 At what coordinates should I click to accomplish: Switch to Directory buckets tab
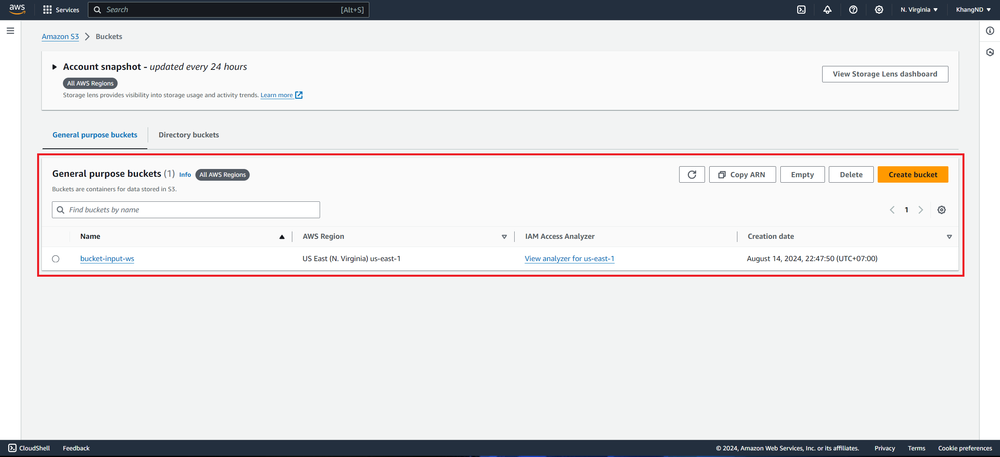[189, 135]
